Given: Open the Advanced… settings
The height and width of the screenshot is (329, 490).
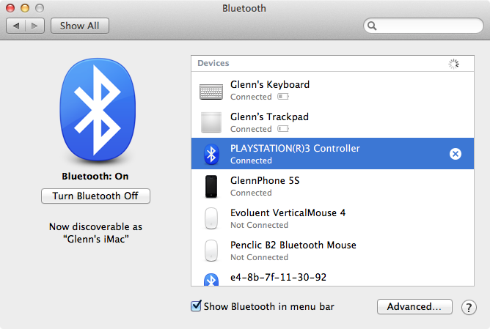Looking at the screenshot, I should tap(414, 307).
